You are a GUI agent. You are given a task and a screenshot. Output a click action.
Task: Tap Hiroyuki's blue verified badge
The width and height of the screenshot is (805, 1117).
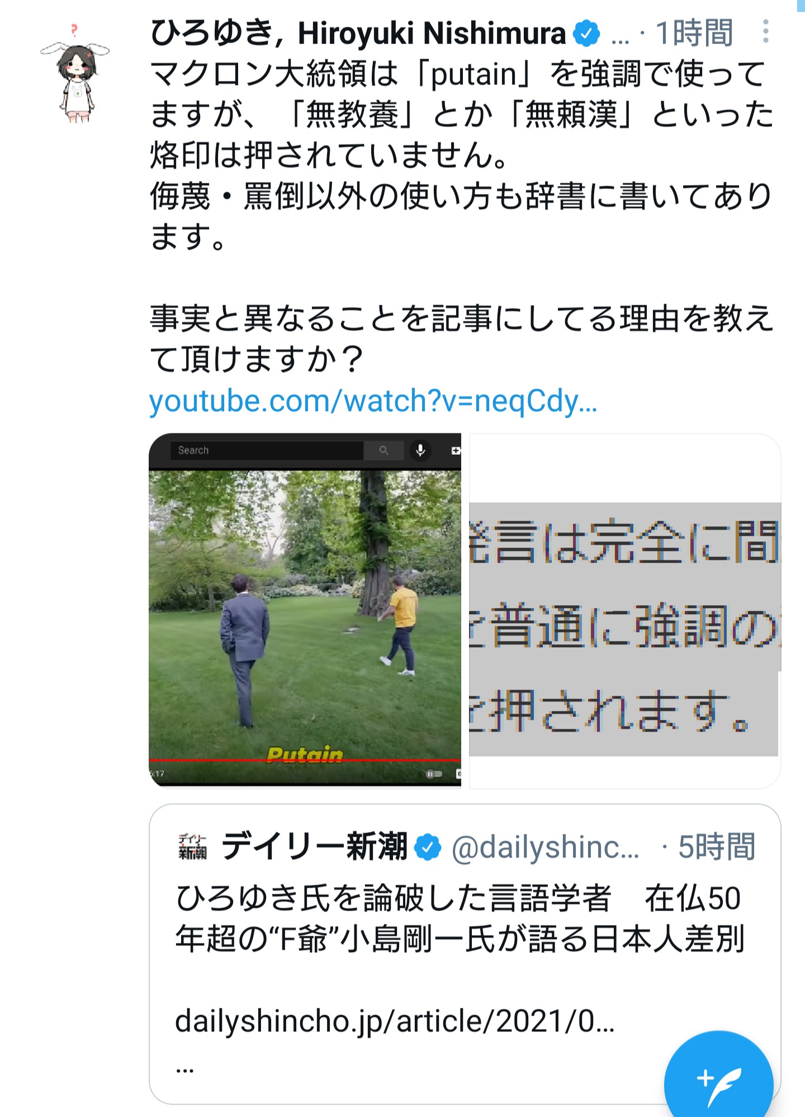(x=586, y=33)
